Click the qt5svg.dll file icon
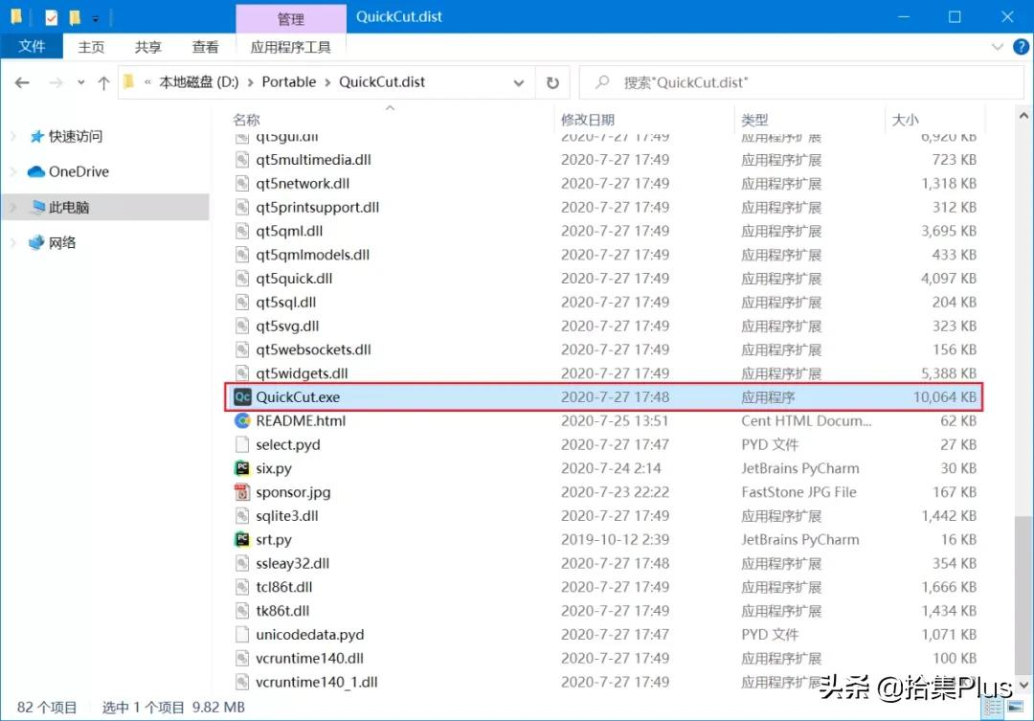The width and height of the screenshot is (1034, 721). click(242, 326)
